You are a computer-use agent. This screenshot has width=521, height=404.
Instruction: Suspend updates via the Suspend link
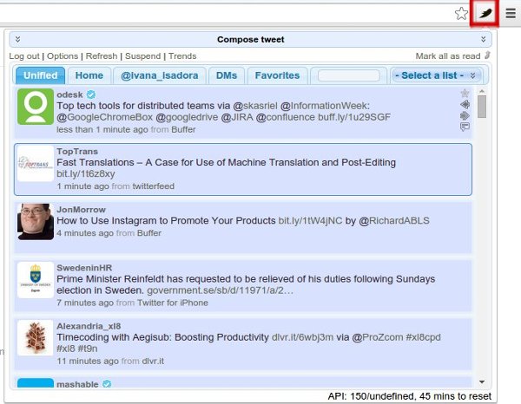click(x=142, y=55)
